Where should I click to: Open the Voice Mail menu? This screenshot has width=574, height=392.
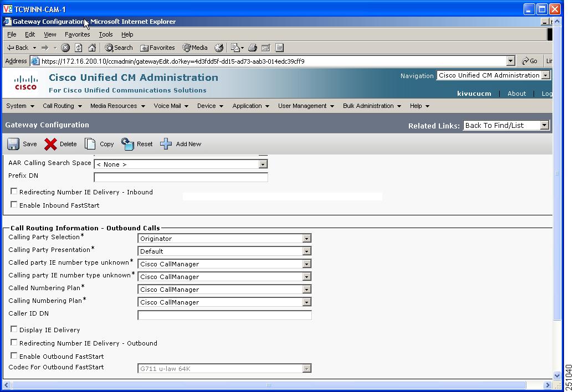pyautogui.click(x=171, y=106)
